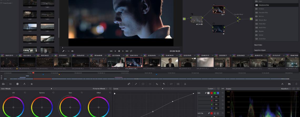Open the Camera Raw palette icon

click(3, 84)
